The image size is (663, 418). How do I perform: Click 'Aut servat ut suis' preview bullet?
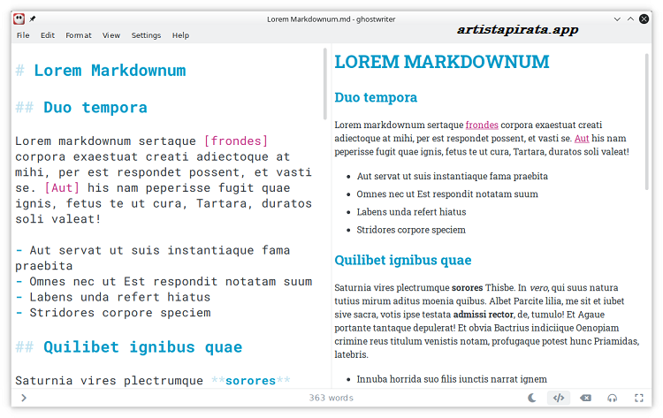[452, 176]
